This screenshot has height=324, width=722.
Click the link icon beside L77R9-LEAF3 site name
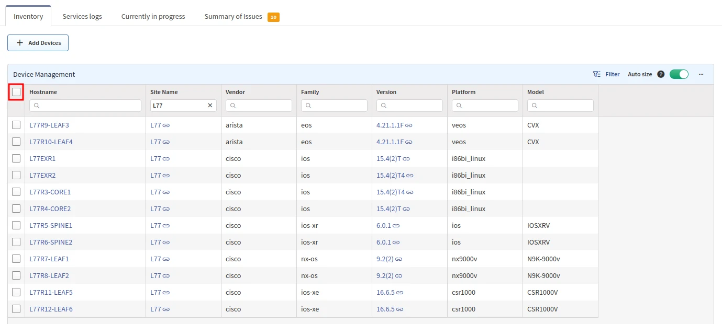[x=166, y=125]
